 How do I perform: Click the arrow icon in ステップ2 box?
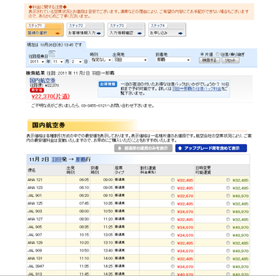click(x=98, y=33)
